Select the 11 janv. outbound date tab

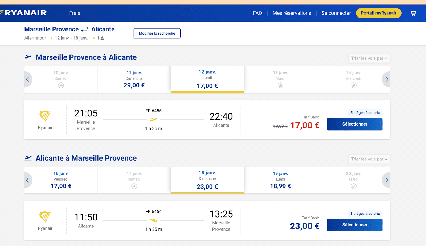(134, 79)
